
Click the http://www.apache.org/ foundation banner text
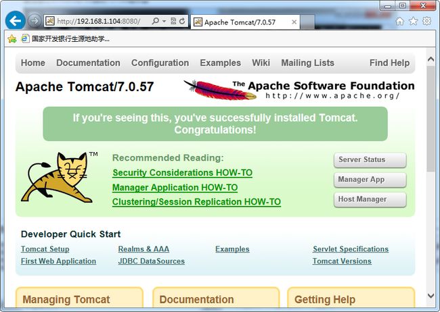point(332,96)
